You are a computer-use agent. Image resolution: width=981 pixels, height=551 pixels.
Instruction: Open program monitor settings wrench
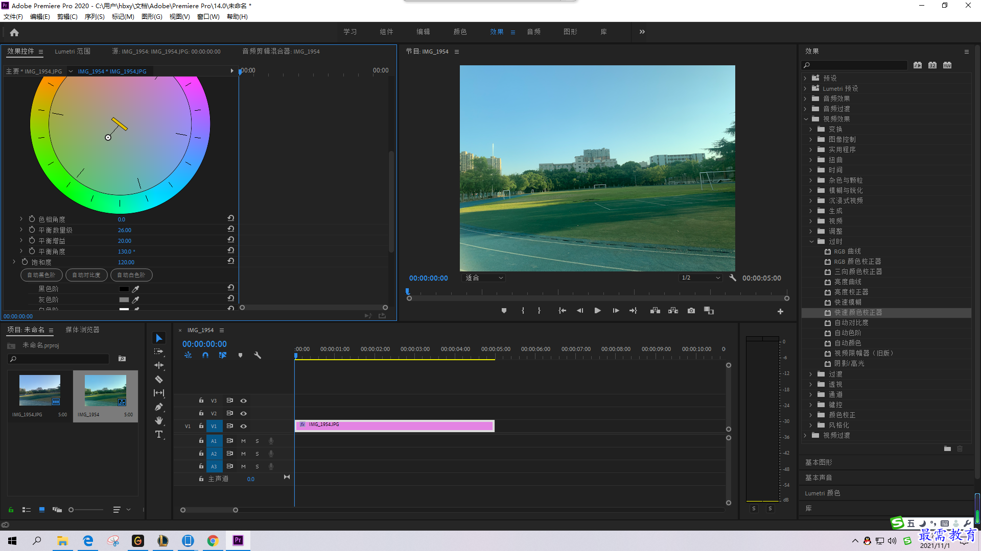click(x=733, y=278)
